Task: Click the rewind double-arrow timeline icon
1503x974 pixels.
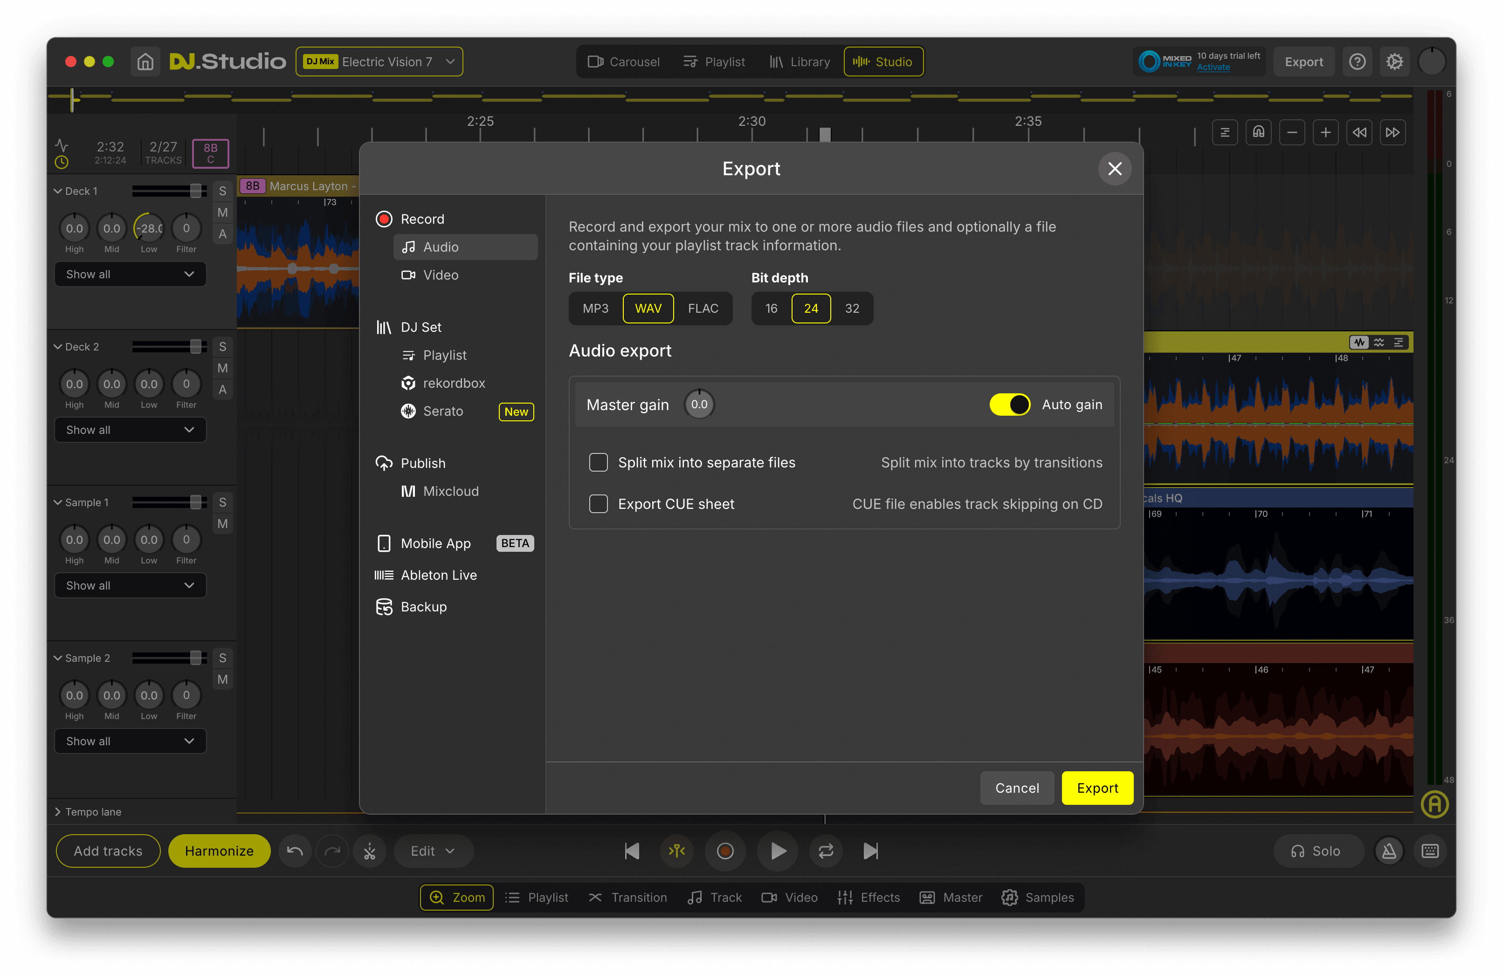Action: [1359, 132]
